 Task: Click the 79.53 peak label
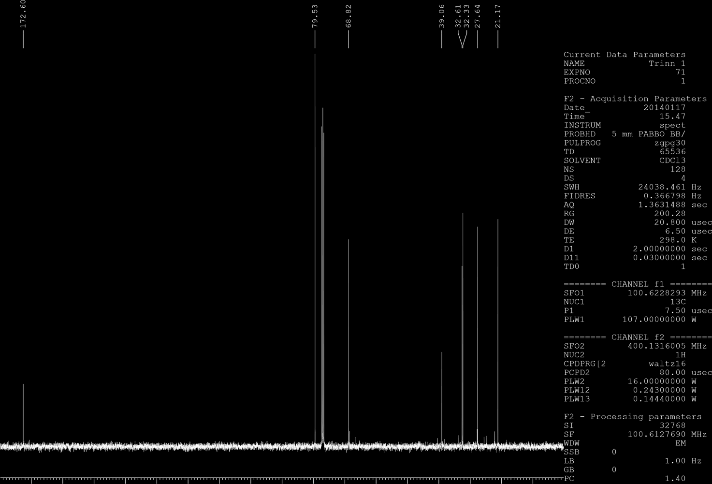click(x=315, y=16)
